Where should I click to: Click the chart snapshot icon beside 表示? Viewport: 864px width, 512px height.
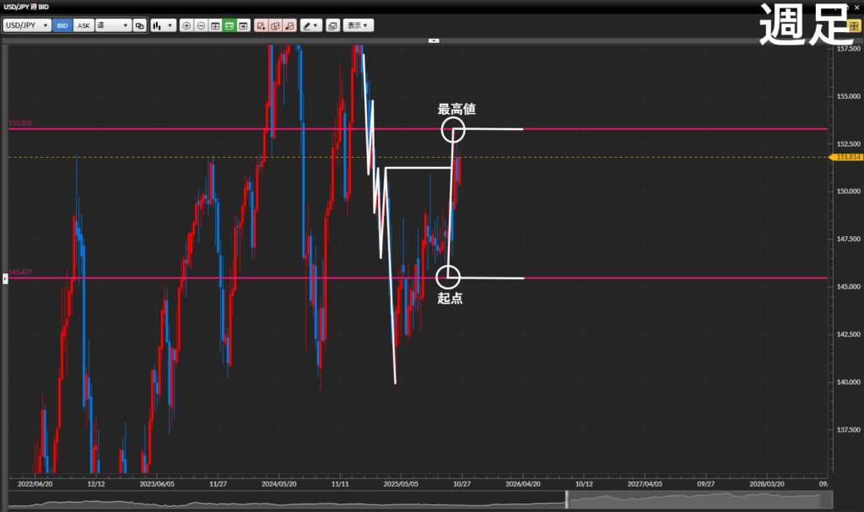332,26
